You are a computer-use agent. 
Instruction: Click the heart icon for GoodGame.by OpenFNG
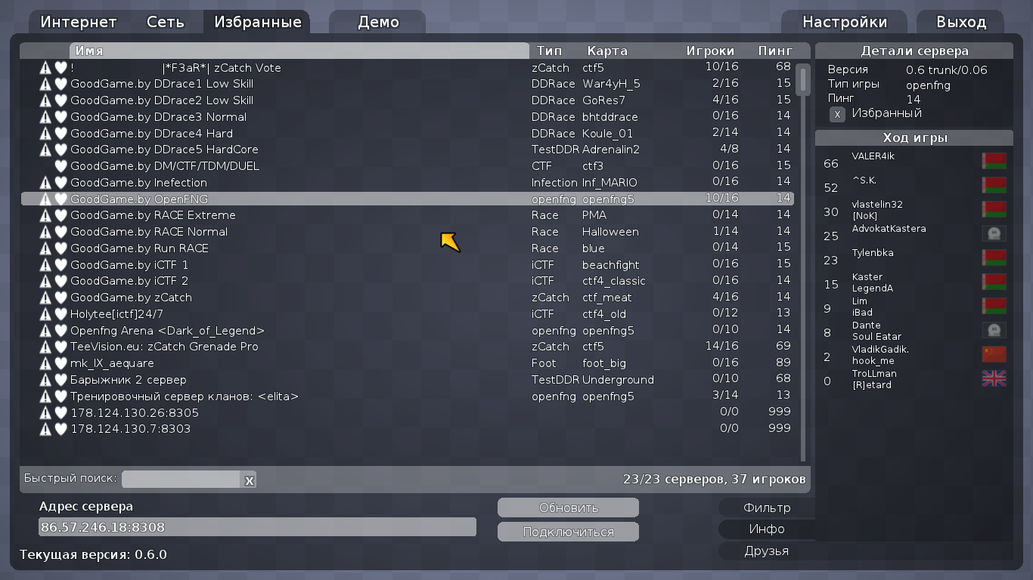60,199
